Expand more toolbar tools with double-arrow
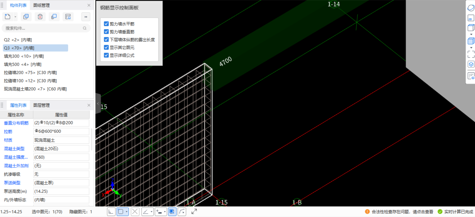The height and width of the screenshot is (217, 475). [86, 17]
